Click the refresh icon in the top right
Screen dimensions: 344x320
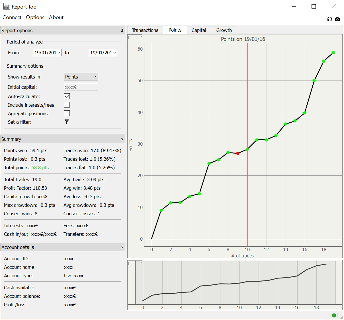[x=330, y=19]
